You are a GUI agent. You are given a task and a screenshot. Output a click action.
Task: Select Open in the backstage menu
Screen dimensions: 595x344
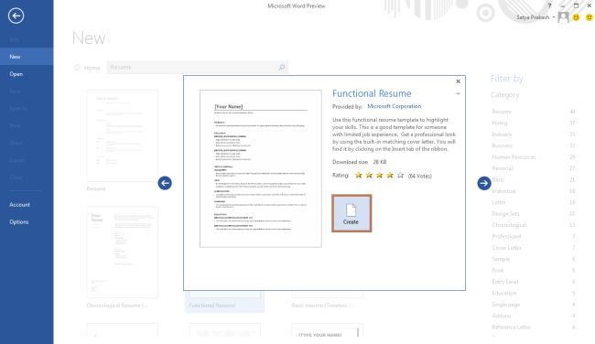click(x=27, y=74)
